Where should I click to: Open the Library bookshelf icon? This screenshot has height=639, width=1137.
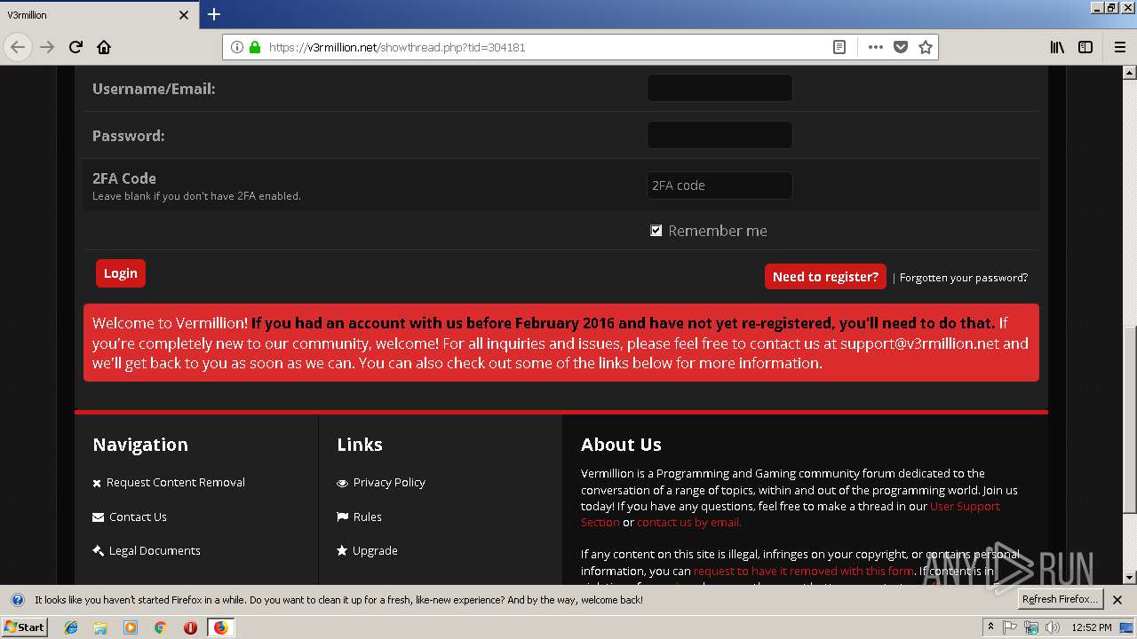tap(1057, 47)
